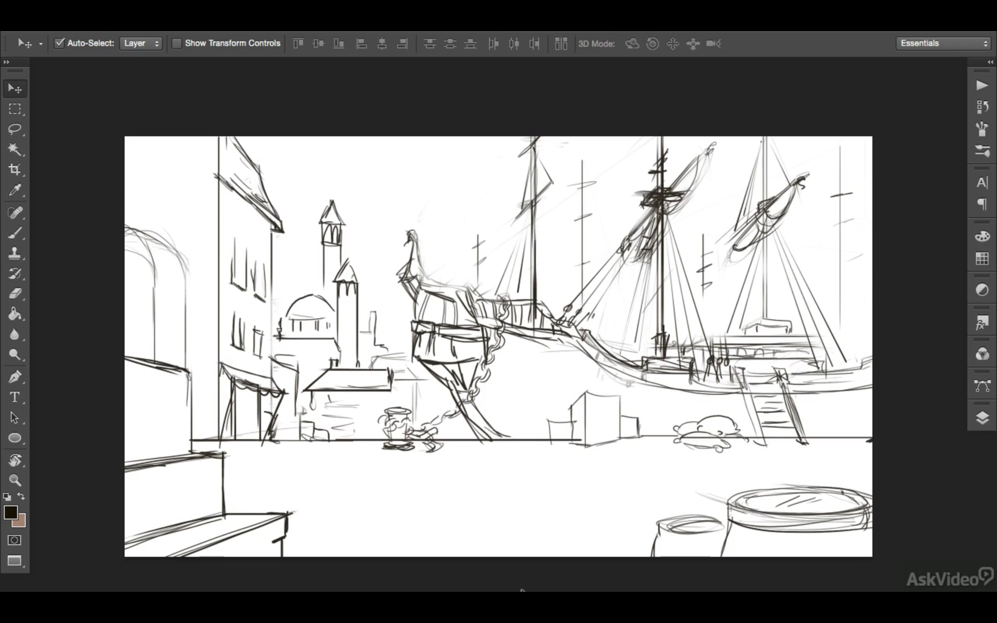This screenshot has height=623, width=997.
Task: Open the Character panel
Action: (982, 183)
